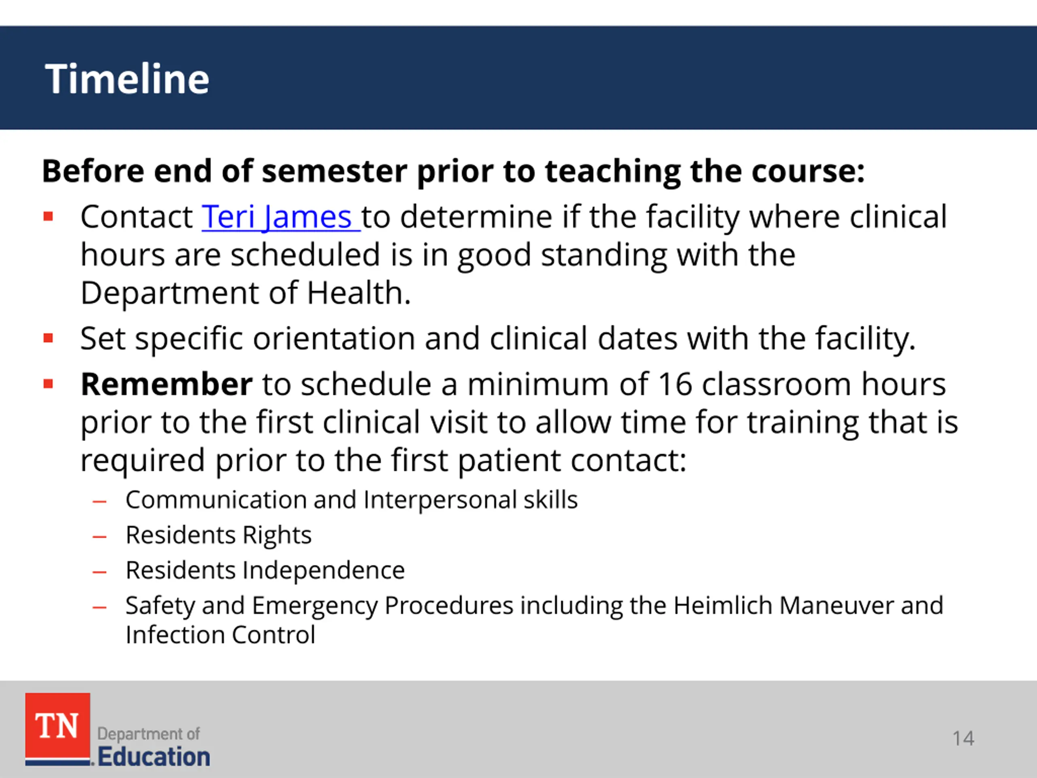
Task: Click the dash before Residents Rights
Action: pyautogui.click(x=100, y=537)
